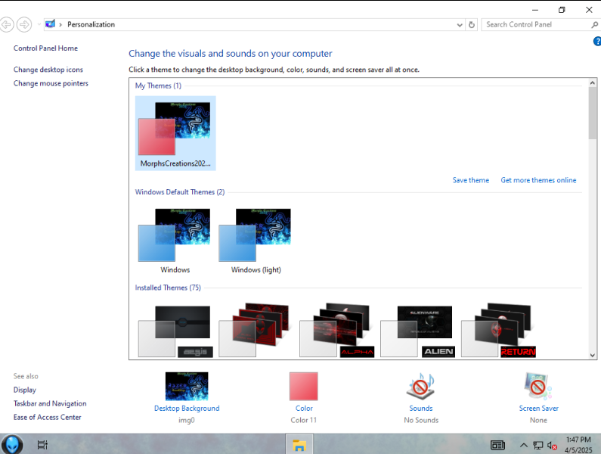Screen dimensions: 601x454
Task: Show hidden tray icons chevron
Action: pos(523,445)
